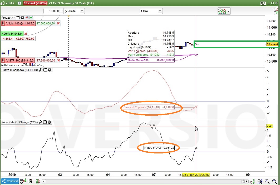This screenshot has width=280, height=185.
Task: Cancel the V:STP 100 @ 8.915,0 stop order
Action: [58, 60]
